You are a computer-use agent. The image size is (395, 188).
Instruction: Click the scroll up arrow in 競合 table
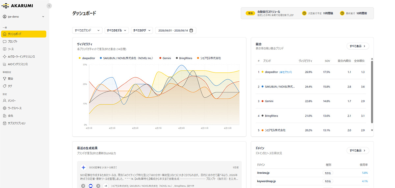pyautogui.click(x=372, y=59)
